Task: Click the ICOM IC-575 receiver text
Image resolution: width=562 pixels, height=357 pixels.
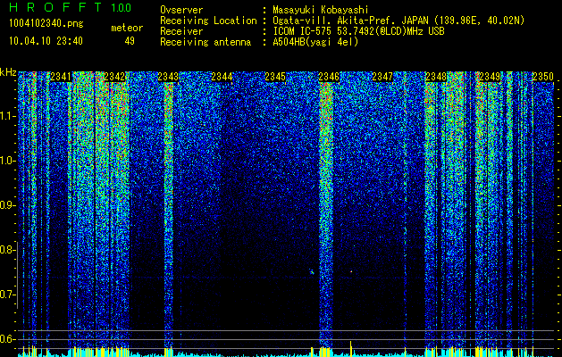Action: pos(358,31)
